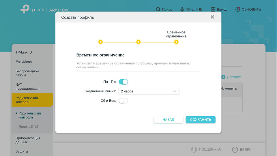Close the Создать профиль dialog
The width and height of the screenshot is (277, 156).
pyautogui.click(x=212, y=17)
